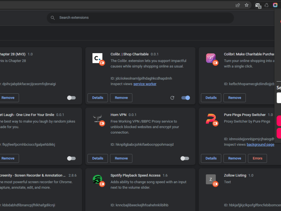
Task: Click the Pure Pings Proxy Switcher logo
Action: (x=210, y=119)
